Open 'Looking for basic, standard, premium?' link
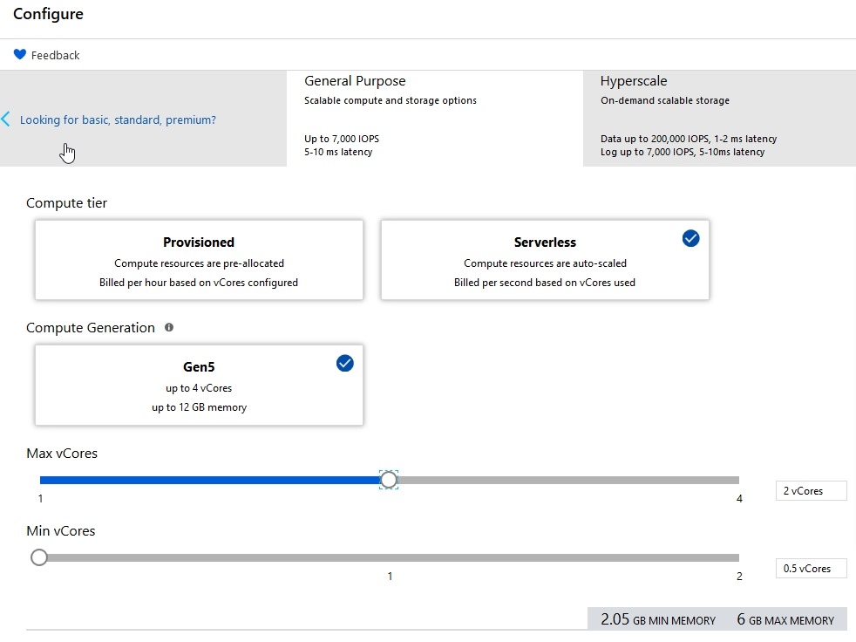The width and height of the screenshot is (856, 642). click(118, 120)
